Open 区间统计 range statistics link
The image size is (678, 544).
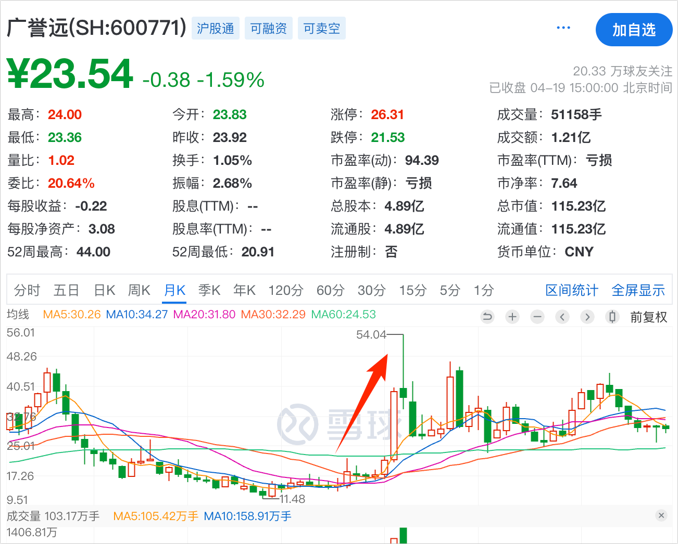[571, 290]
